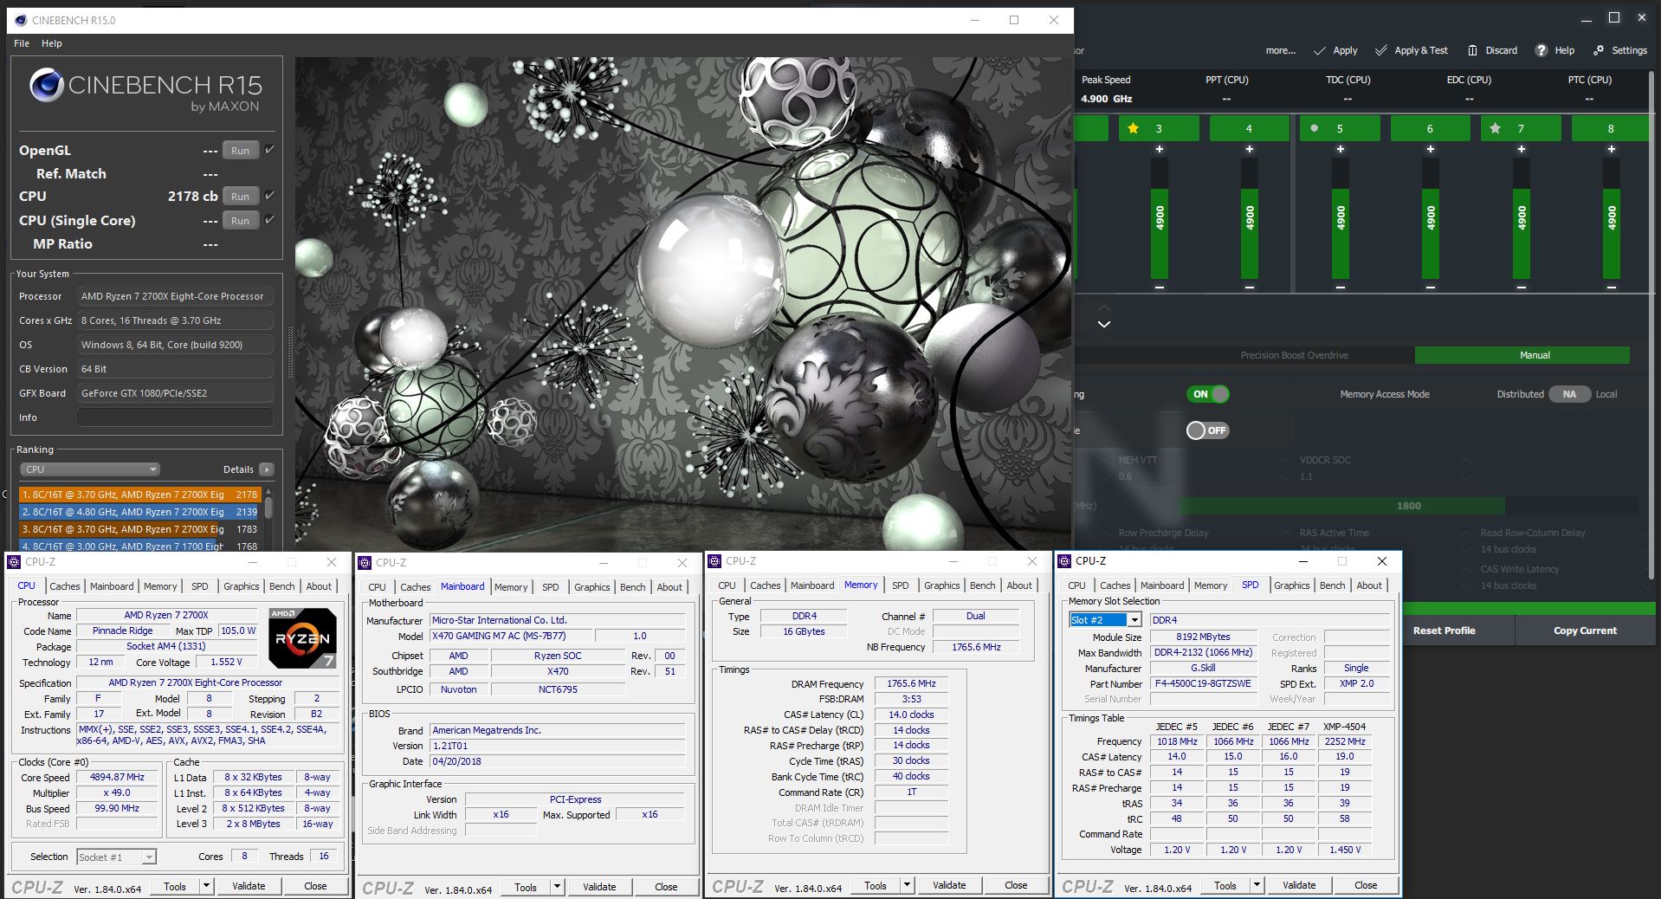This screenshot has width=1661, height=899.
Task: Click the Reset Profile button
Action: 1444,631
